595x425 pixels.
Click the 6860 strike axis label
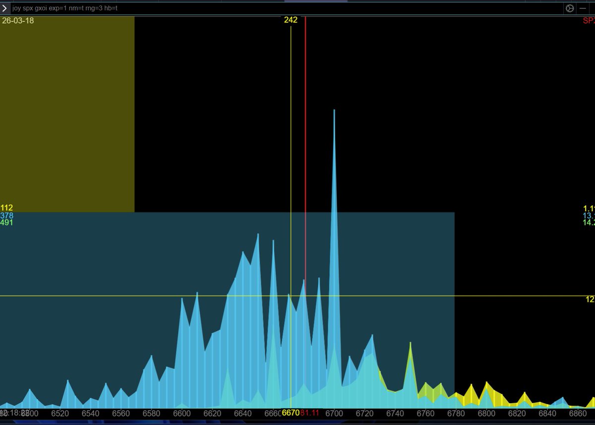click(578, 413)
